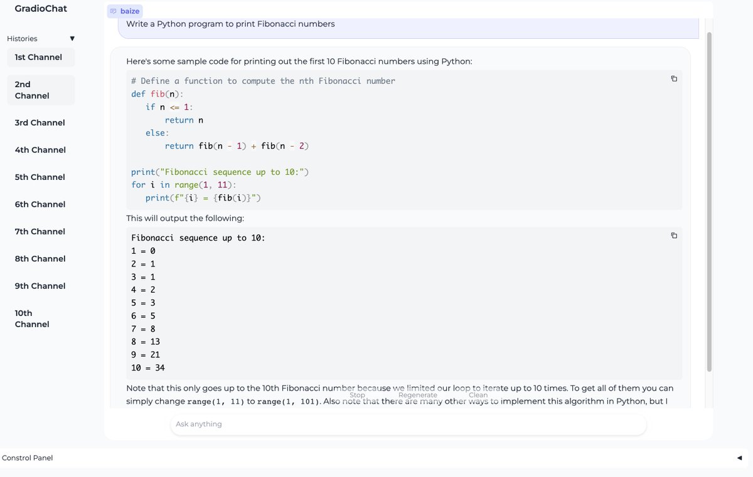Open the 10th Channel
This screenshot has width=753, height=477.
(x=41, y=319)
